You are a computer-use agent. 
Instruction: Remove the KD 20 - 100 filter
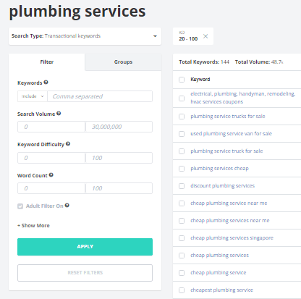tap(205, 36)
